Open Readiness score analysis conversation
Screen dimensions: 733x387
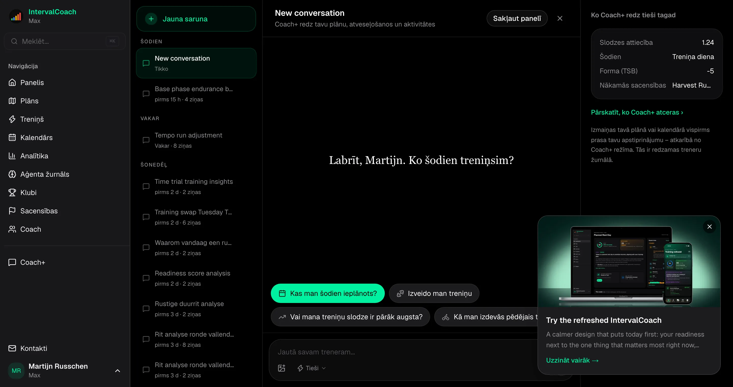196,278
